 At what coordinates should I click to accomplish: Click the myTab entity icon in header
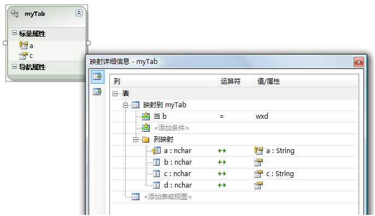coord(15,13)
